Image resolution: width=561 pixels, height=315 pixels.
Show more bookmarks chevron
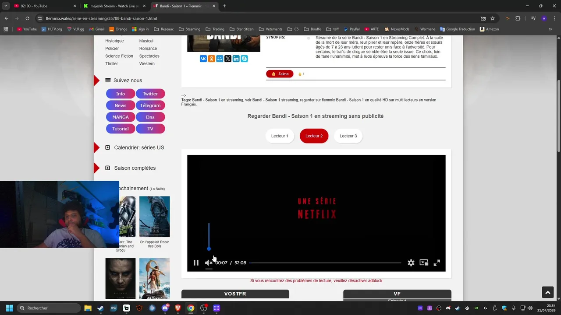click(550, 29)
